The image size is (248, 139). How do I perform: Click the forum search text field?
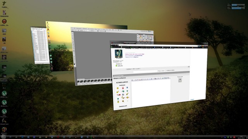[145, 71]
